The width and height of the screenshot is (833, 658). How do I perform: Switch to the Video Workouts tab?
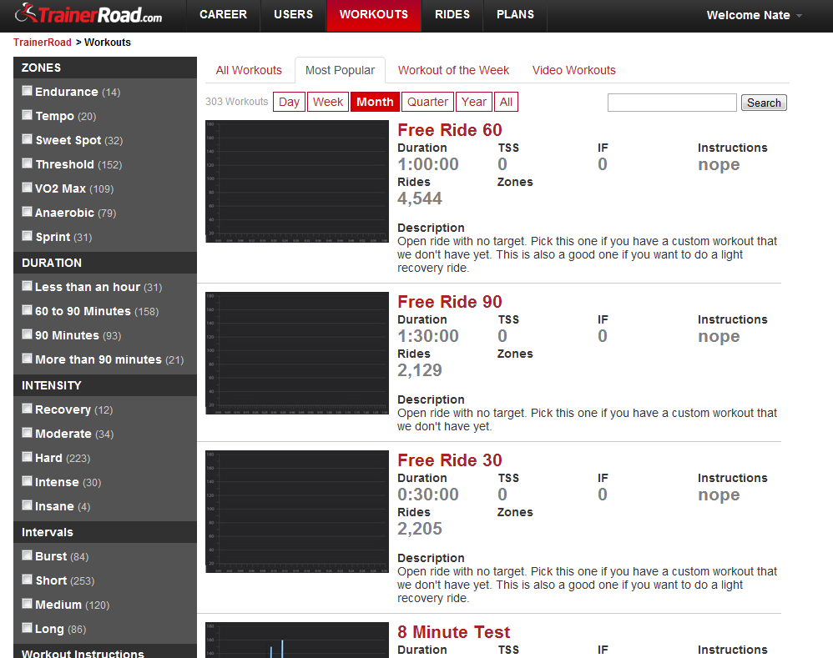pyautogui.click(x=573, y=70)
